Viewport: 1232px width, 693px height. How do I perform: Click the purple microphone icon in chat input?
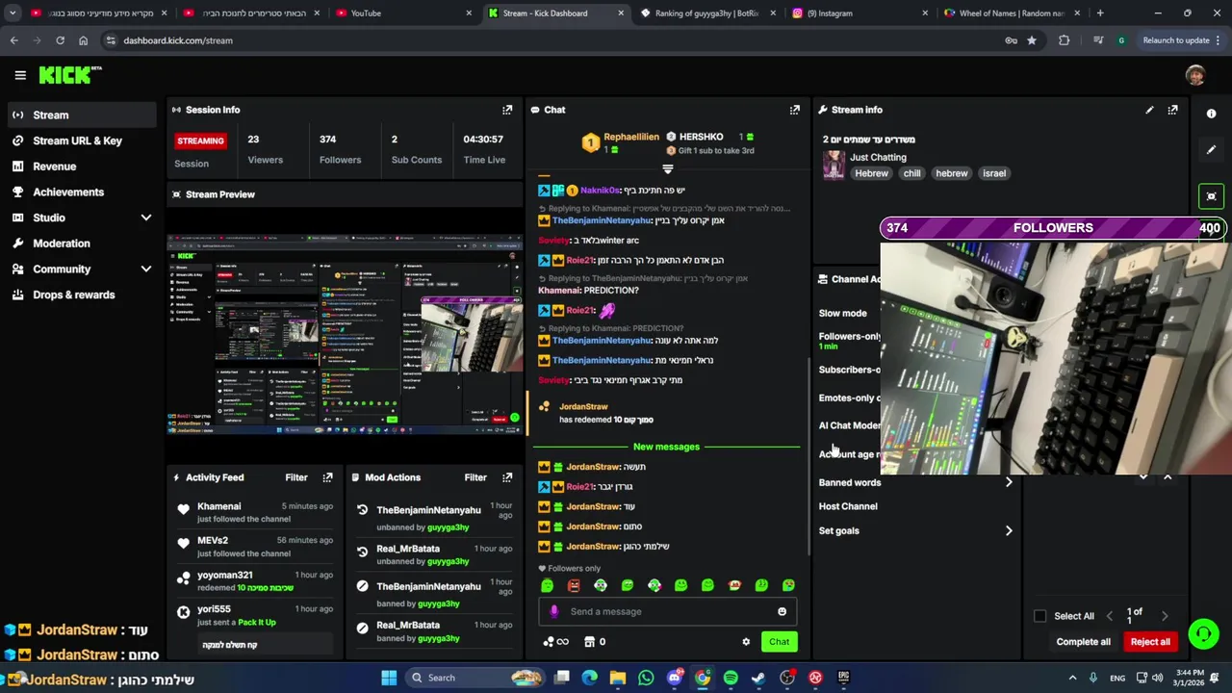coord(553,611)
